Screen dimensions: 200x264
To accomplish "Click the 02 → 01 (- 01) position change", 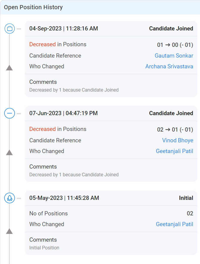I will 175,130.
